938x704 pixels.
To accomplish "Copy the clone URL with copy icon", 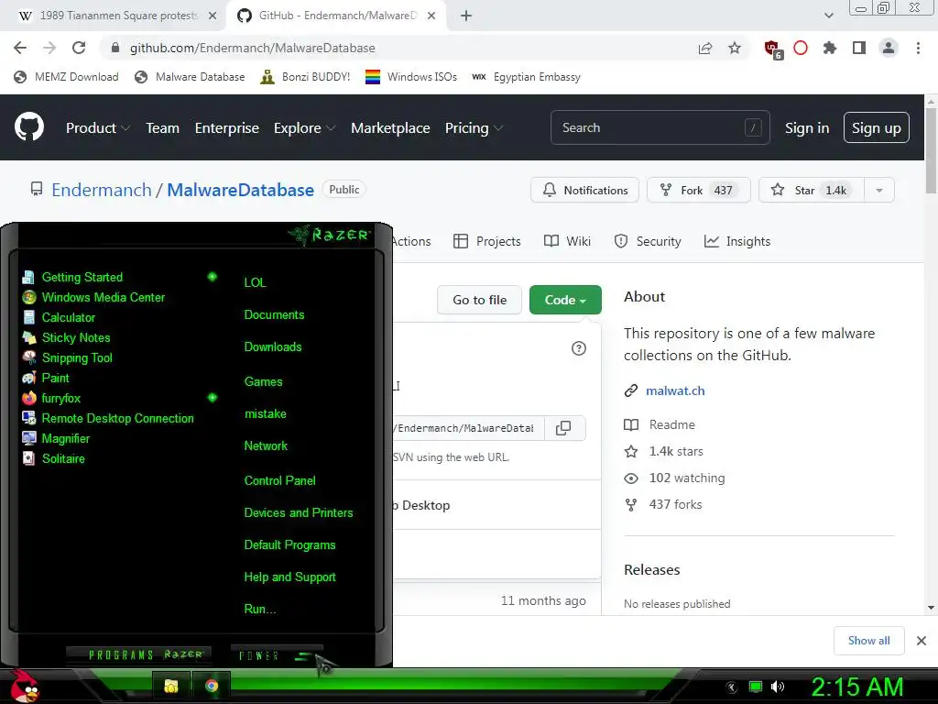I will [x=563, y=428].
